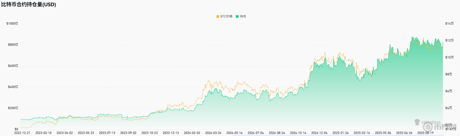Click the $200亿 left axis label

point(13,108)
